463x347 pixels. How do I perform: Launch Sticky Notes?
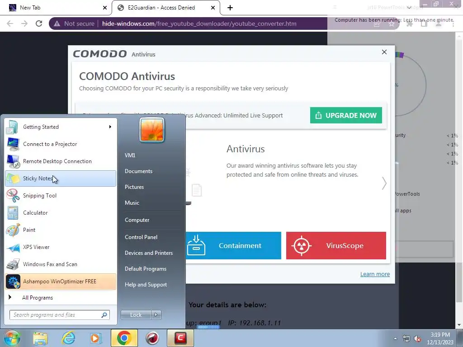coord(61,178)
